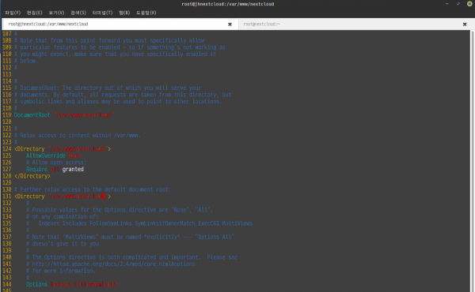Click the </Directory> closing tag on line 128
475x292 pixels.
click(x=32, y=176)
